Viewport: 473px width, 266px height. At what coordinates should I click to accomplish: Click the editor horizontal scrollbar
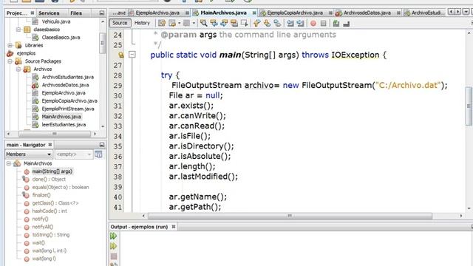[290, 216]
